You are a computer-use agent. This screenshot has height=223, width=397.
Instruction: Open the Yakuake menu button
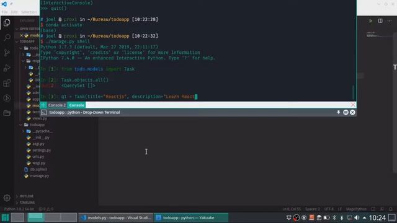pos(346,112)
